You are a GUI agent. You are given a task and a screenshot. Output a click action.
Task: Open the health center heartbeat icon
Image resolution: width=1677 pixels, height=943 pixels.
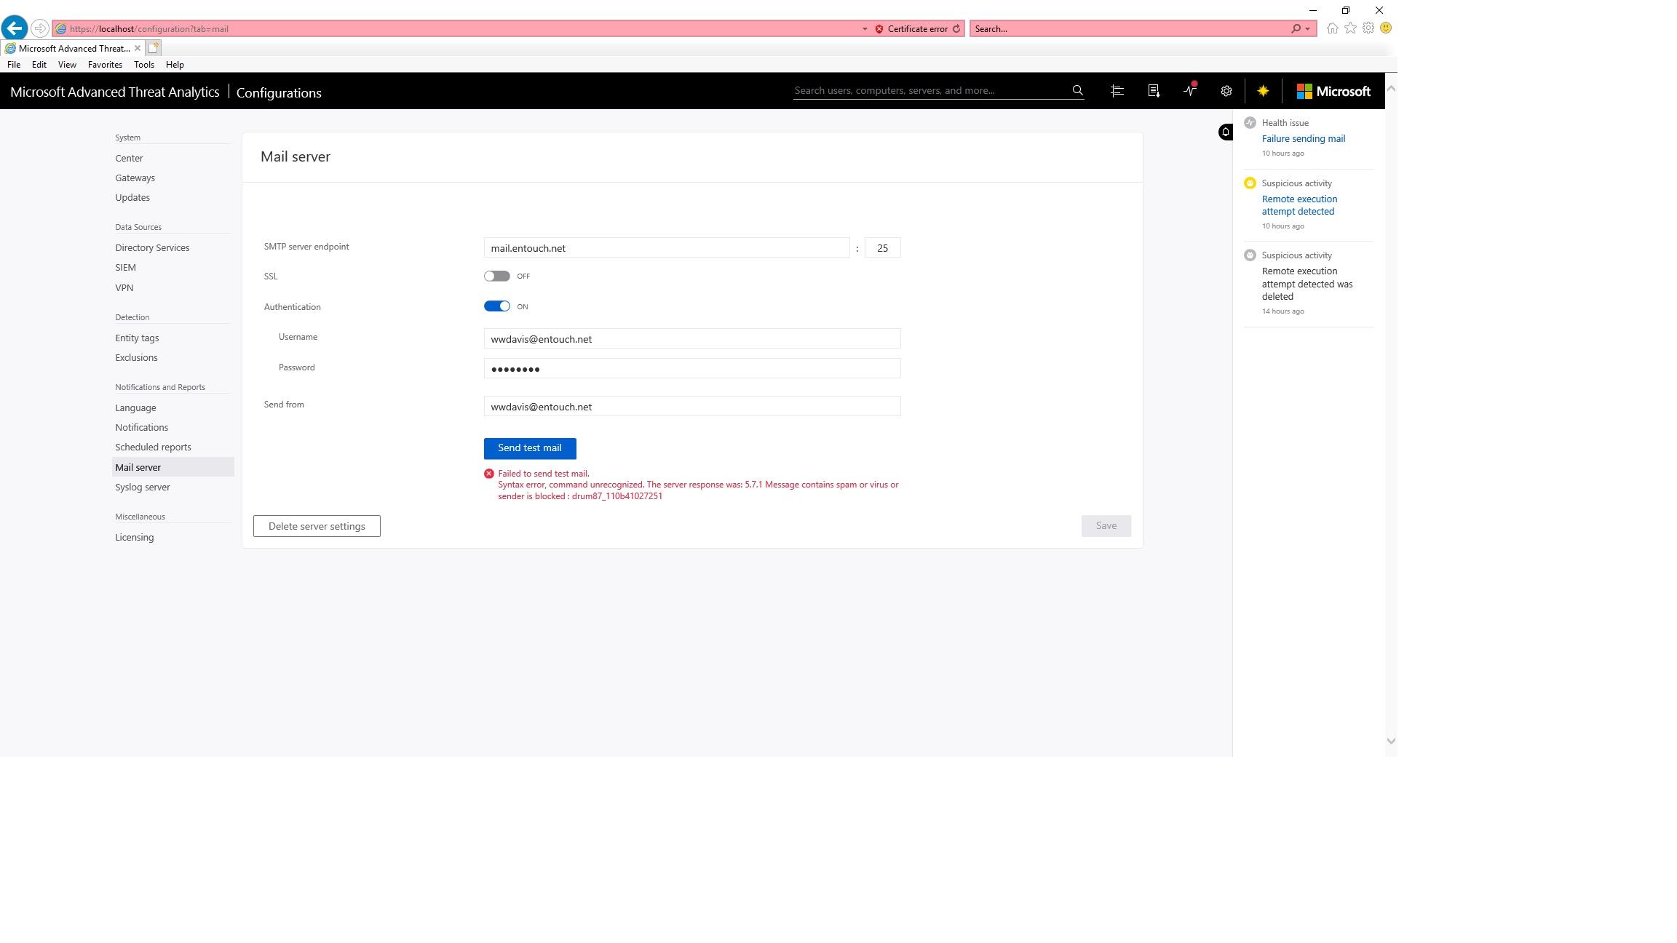(1190, 90)
